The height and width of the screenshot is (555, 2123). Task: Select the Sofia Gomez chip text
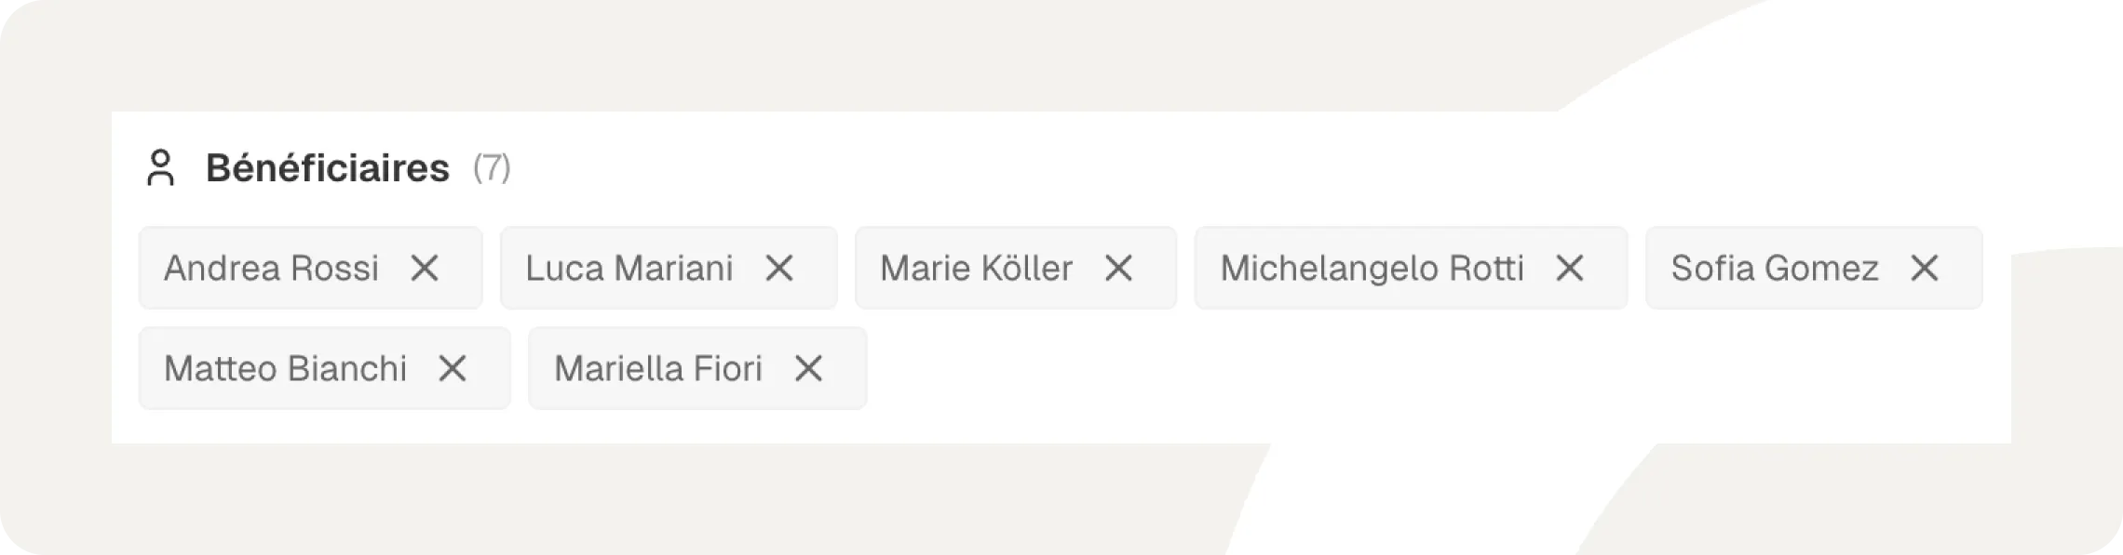point(1774,269)
